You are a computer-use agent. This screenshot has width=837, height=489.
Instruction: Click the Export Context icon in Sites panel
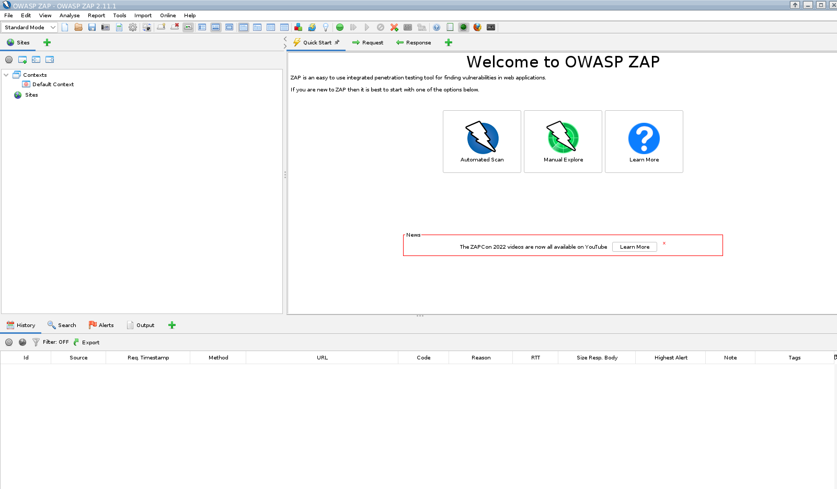50,60
